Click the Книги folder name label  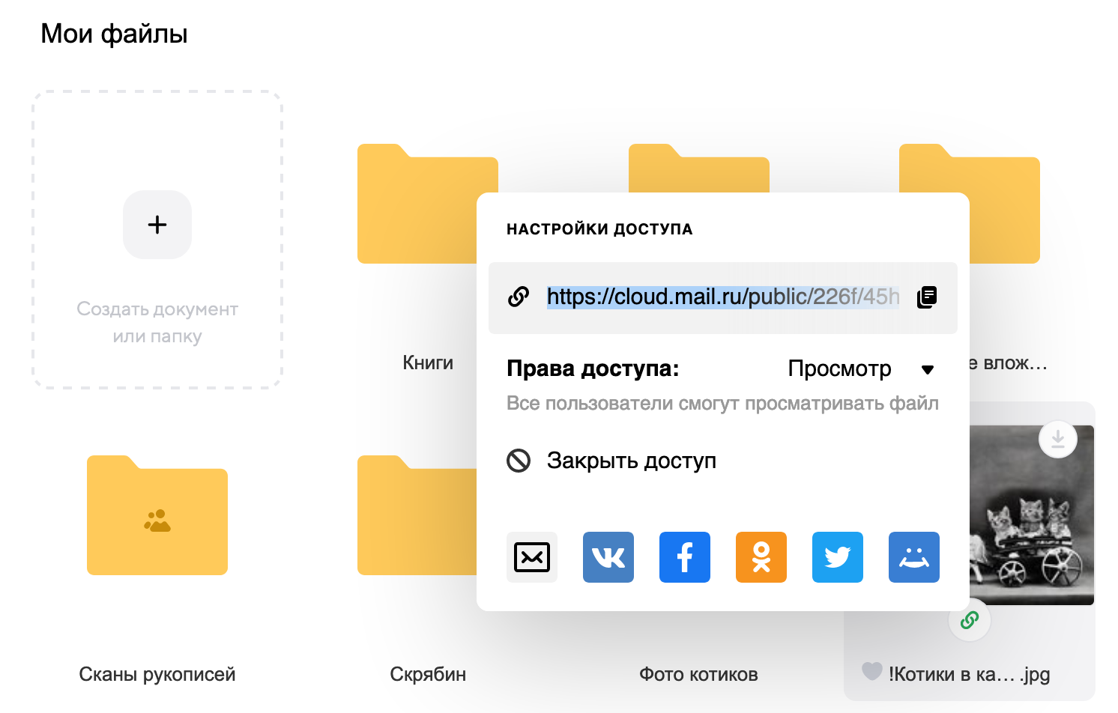click(x=428, y=362)
